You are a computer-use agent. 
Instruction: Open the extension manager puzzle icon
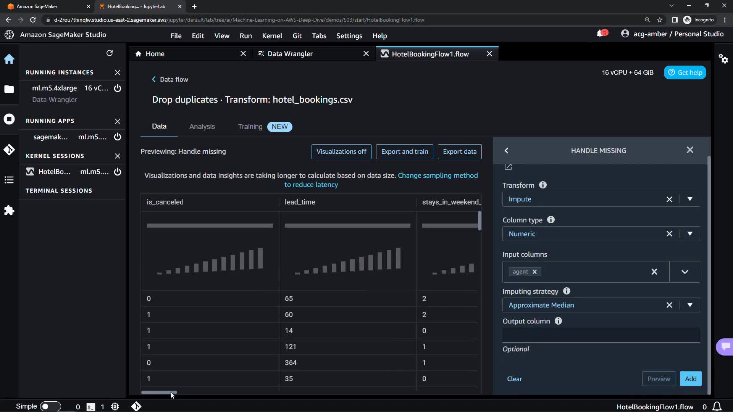pyautogui.click(x=9, y=211)
